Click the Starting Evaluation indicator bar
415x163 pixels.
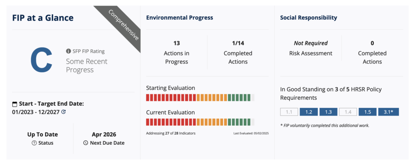click(x=200, y=97)
